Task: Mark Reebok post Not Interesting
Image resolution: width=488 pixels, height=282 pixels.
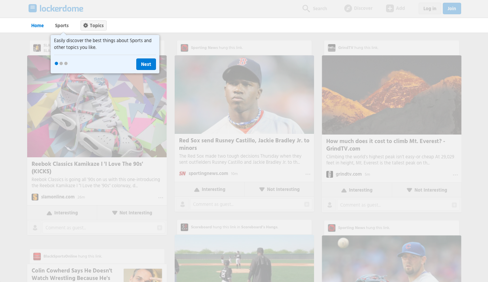Action: point(132,213)
